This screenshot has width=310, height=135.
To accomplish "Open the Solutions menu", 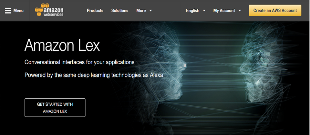I will pos(119,11).
